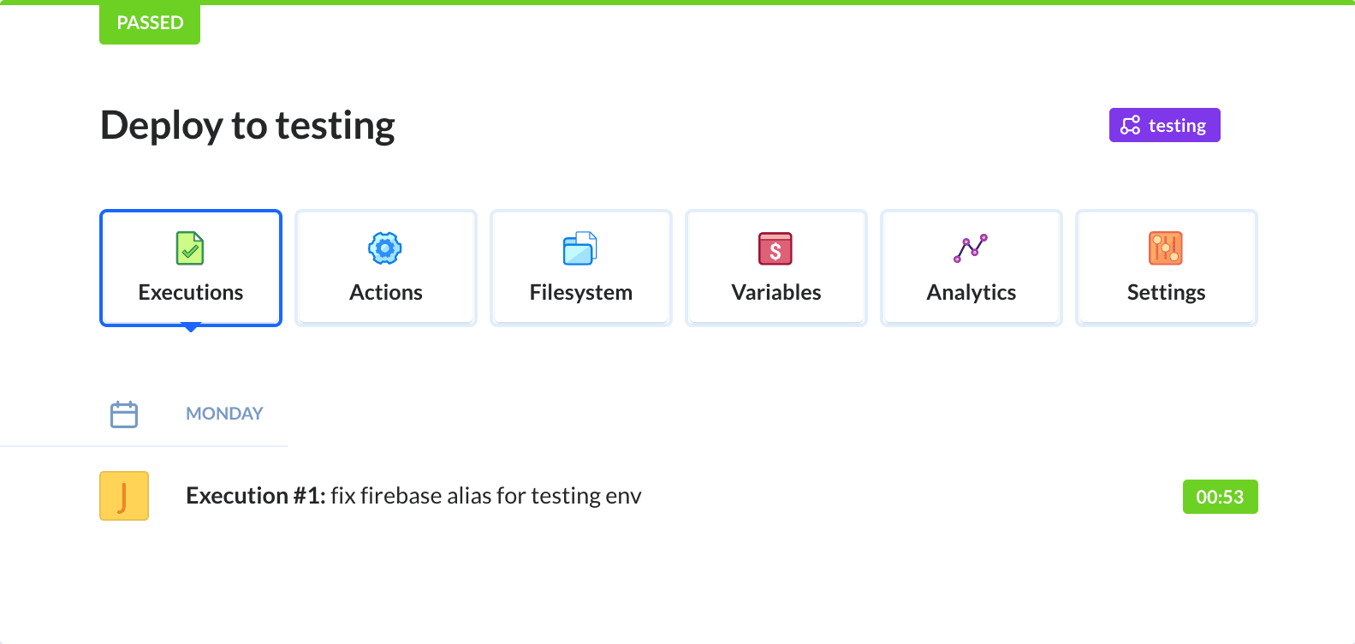Click the yellow J user avatar

coord(124,496)
